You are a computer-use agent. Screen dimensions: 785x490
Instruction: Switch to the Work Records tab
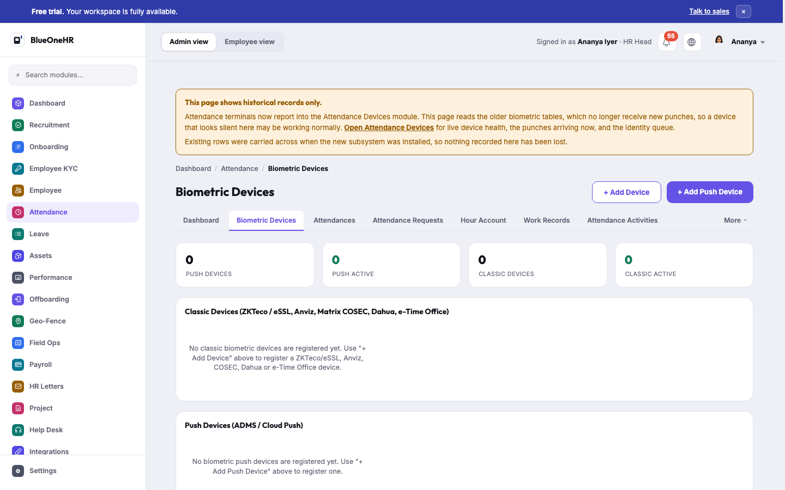point(547,220)
